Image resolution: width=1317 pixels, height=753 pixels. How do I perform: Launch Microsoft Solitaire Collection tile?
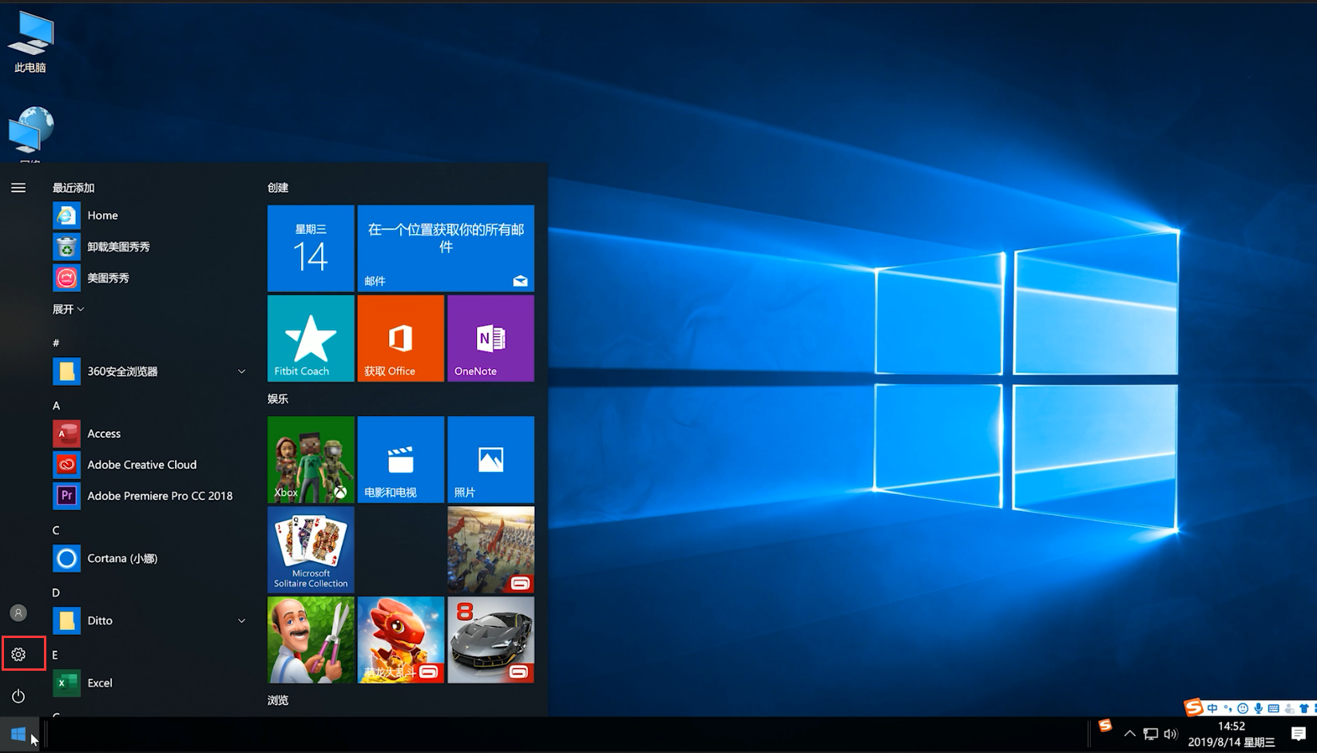point(311,549)
